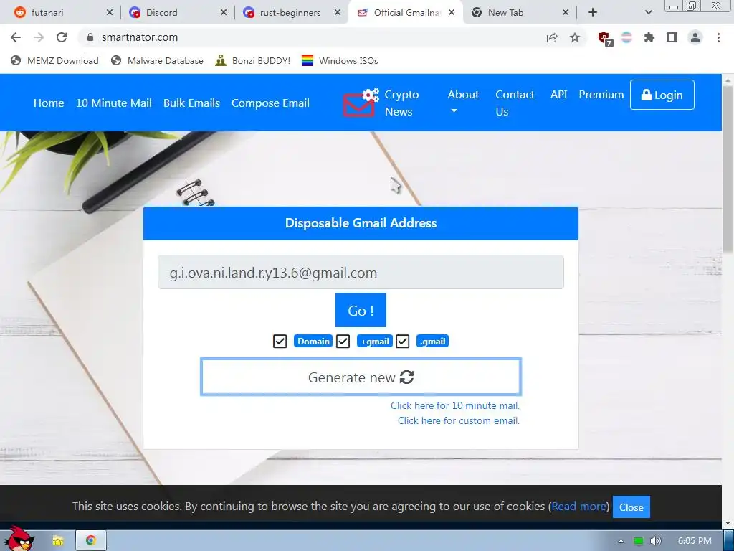
Task: Open uBlock shield extension icon
Action: [604, 39]
